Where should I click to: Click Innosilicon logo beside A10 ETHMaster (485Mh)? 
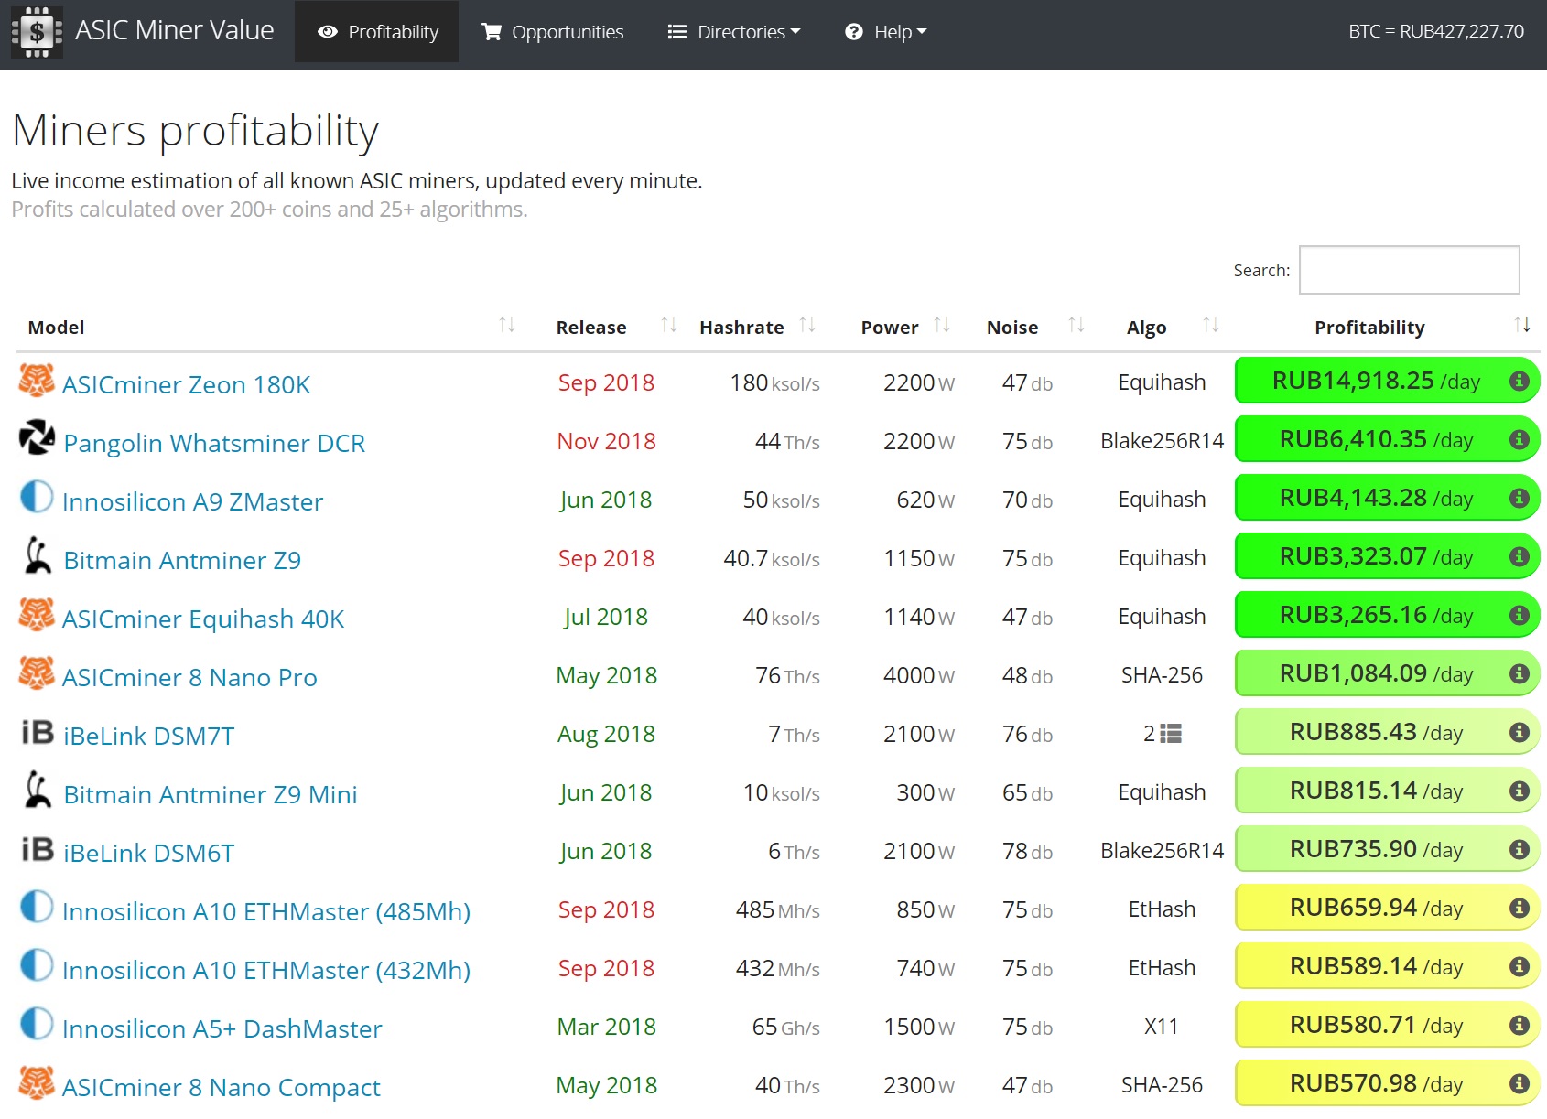point(37,906)
